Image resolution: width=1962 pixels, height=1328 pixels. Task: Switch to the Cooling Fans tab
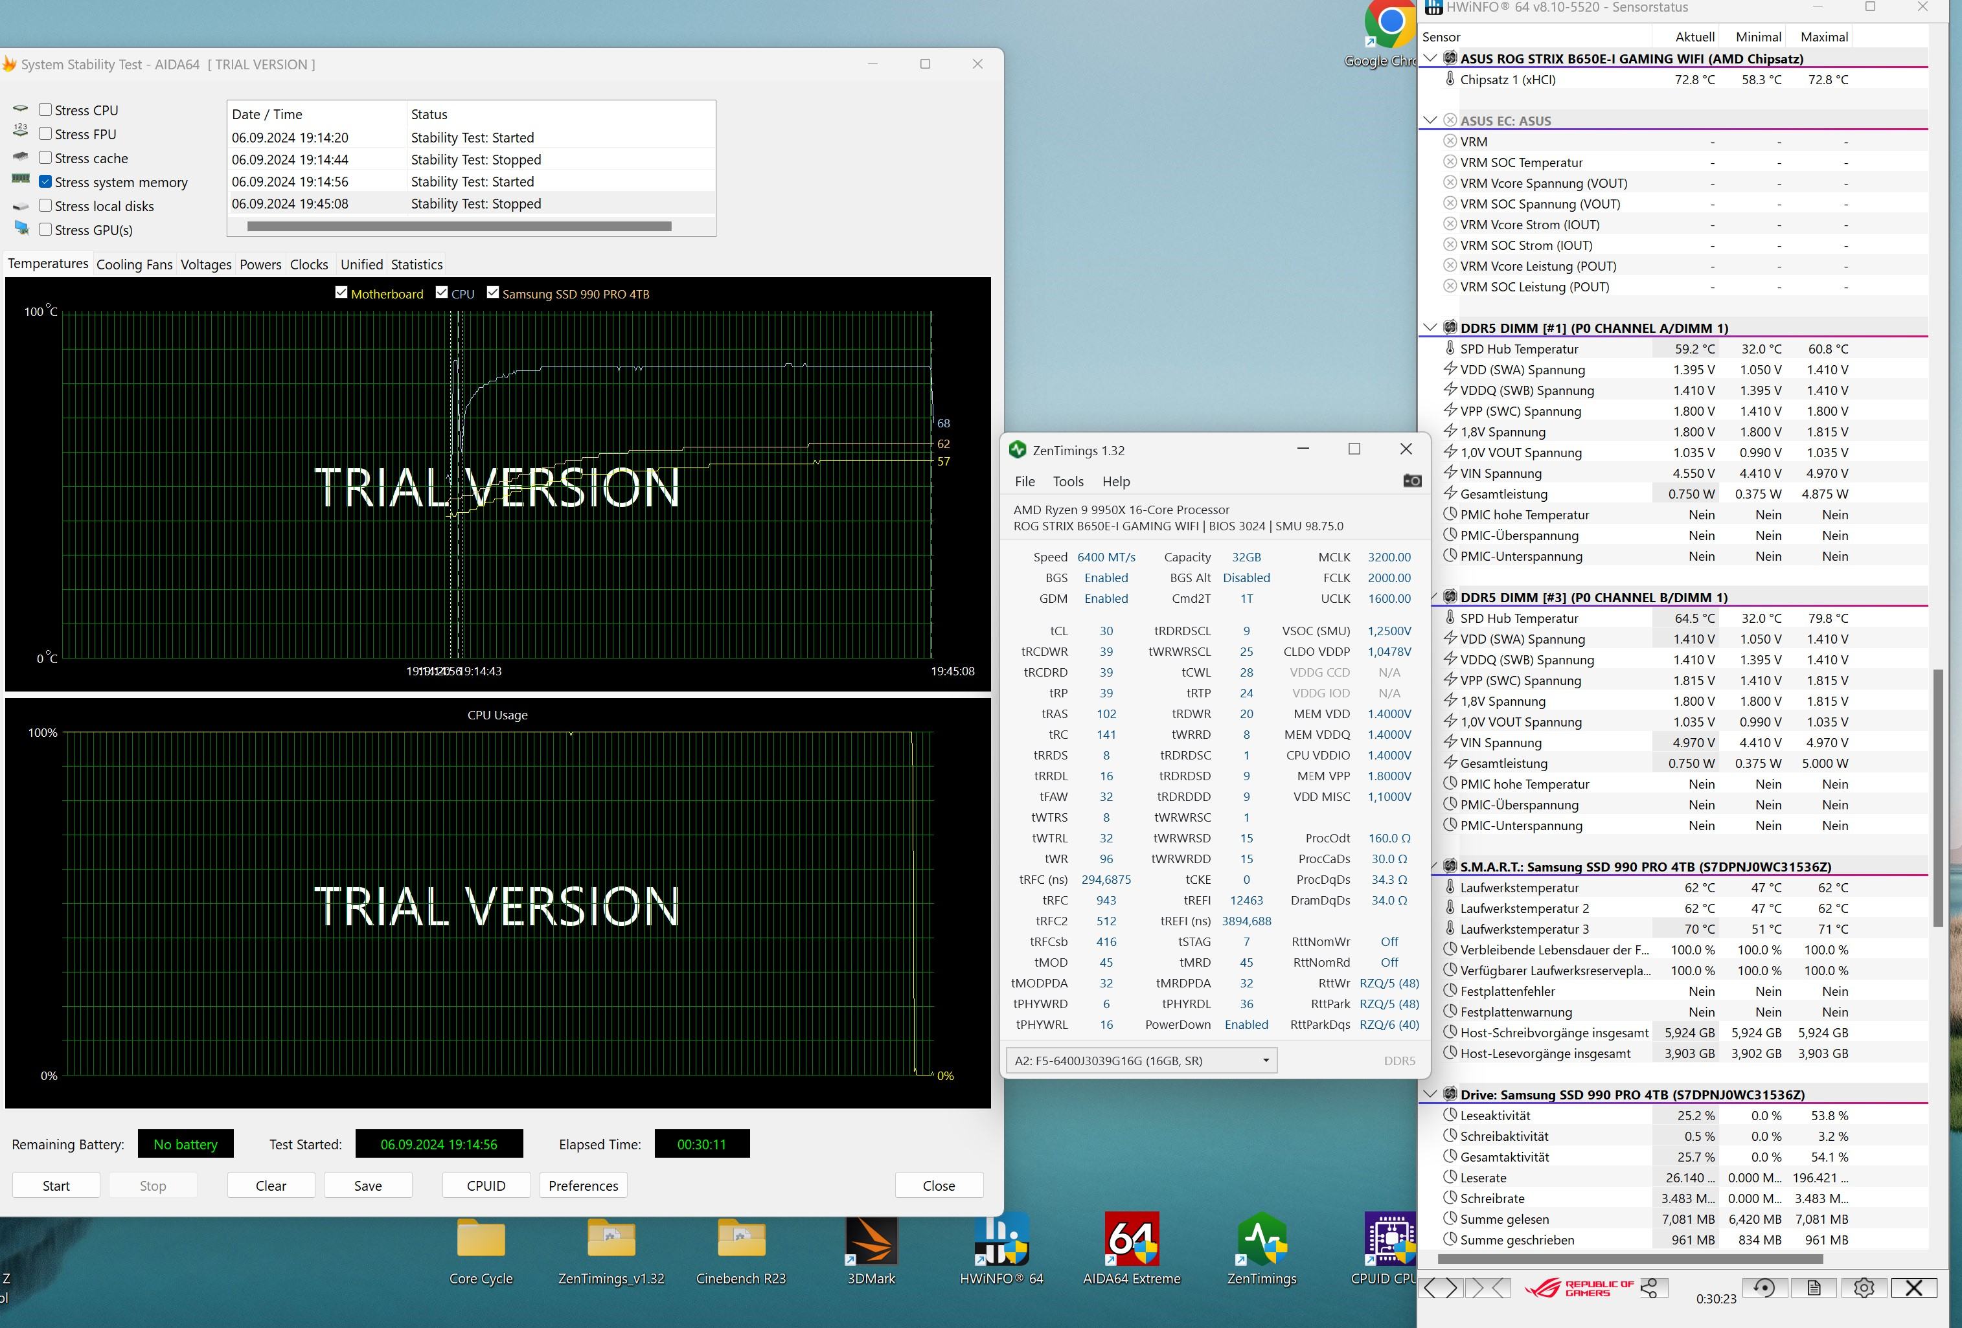(134, 264)
